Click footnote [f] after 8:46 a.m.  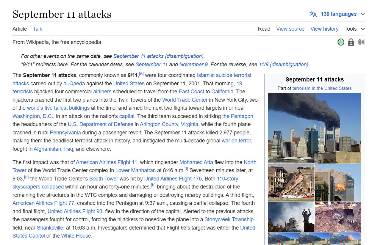[x=186, y=169]
